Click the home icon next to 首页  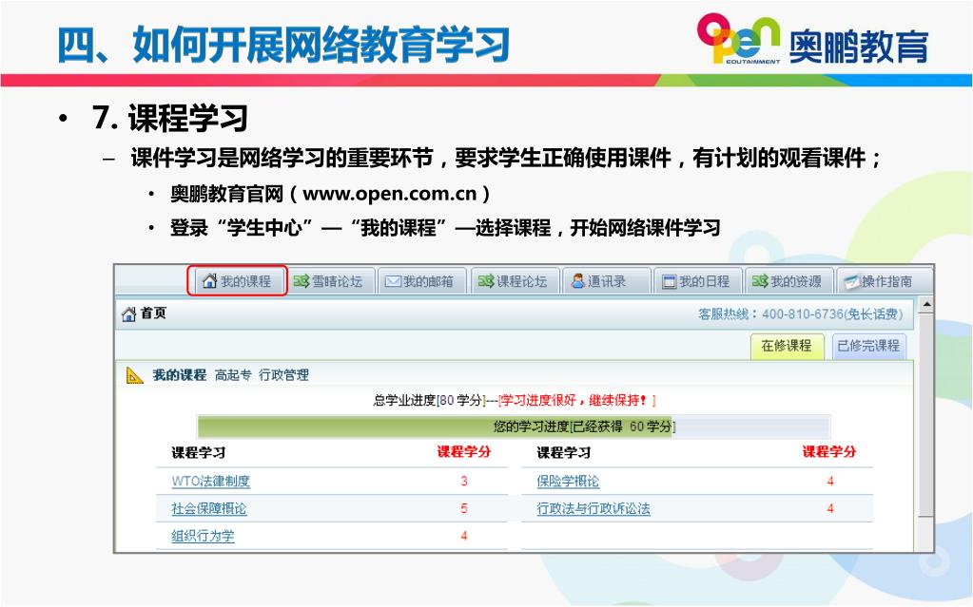pos(129,314)
